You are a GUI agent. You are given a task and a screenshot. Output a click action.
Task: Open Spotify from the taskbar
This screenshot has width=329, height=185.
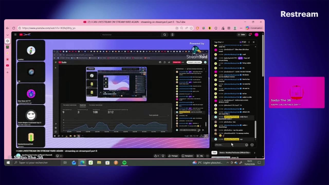click(124, 163)
